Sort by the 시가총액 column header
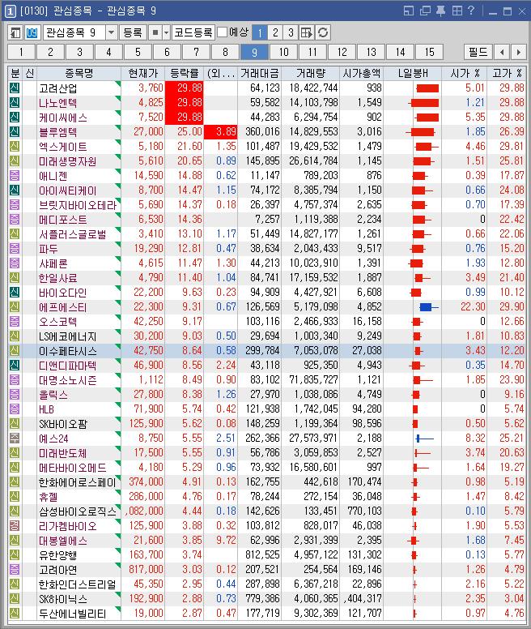 click(x=362, y=74)
